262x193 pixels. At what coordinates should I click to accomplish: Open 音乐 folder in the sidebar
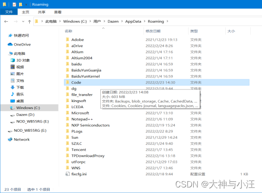coord(20,94)
